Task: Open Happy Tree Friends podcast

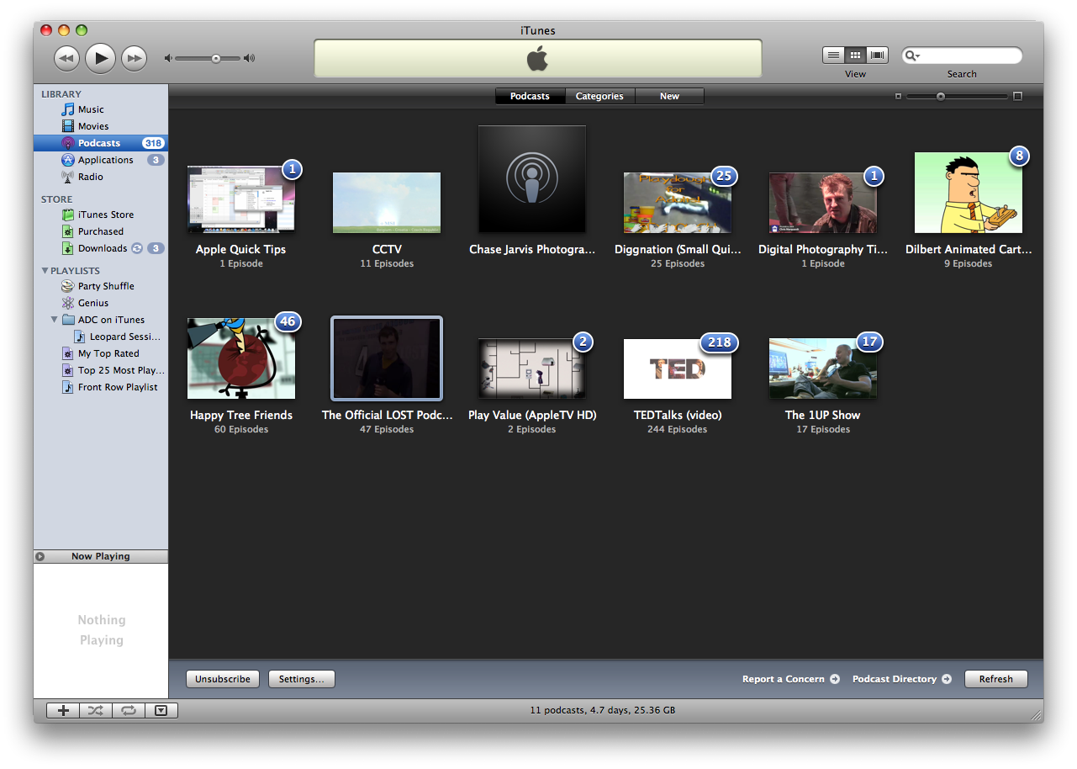Action: (241, 358)
